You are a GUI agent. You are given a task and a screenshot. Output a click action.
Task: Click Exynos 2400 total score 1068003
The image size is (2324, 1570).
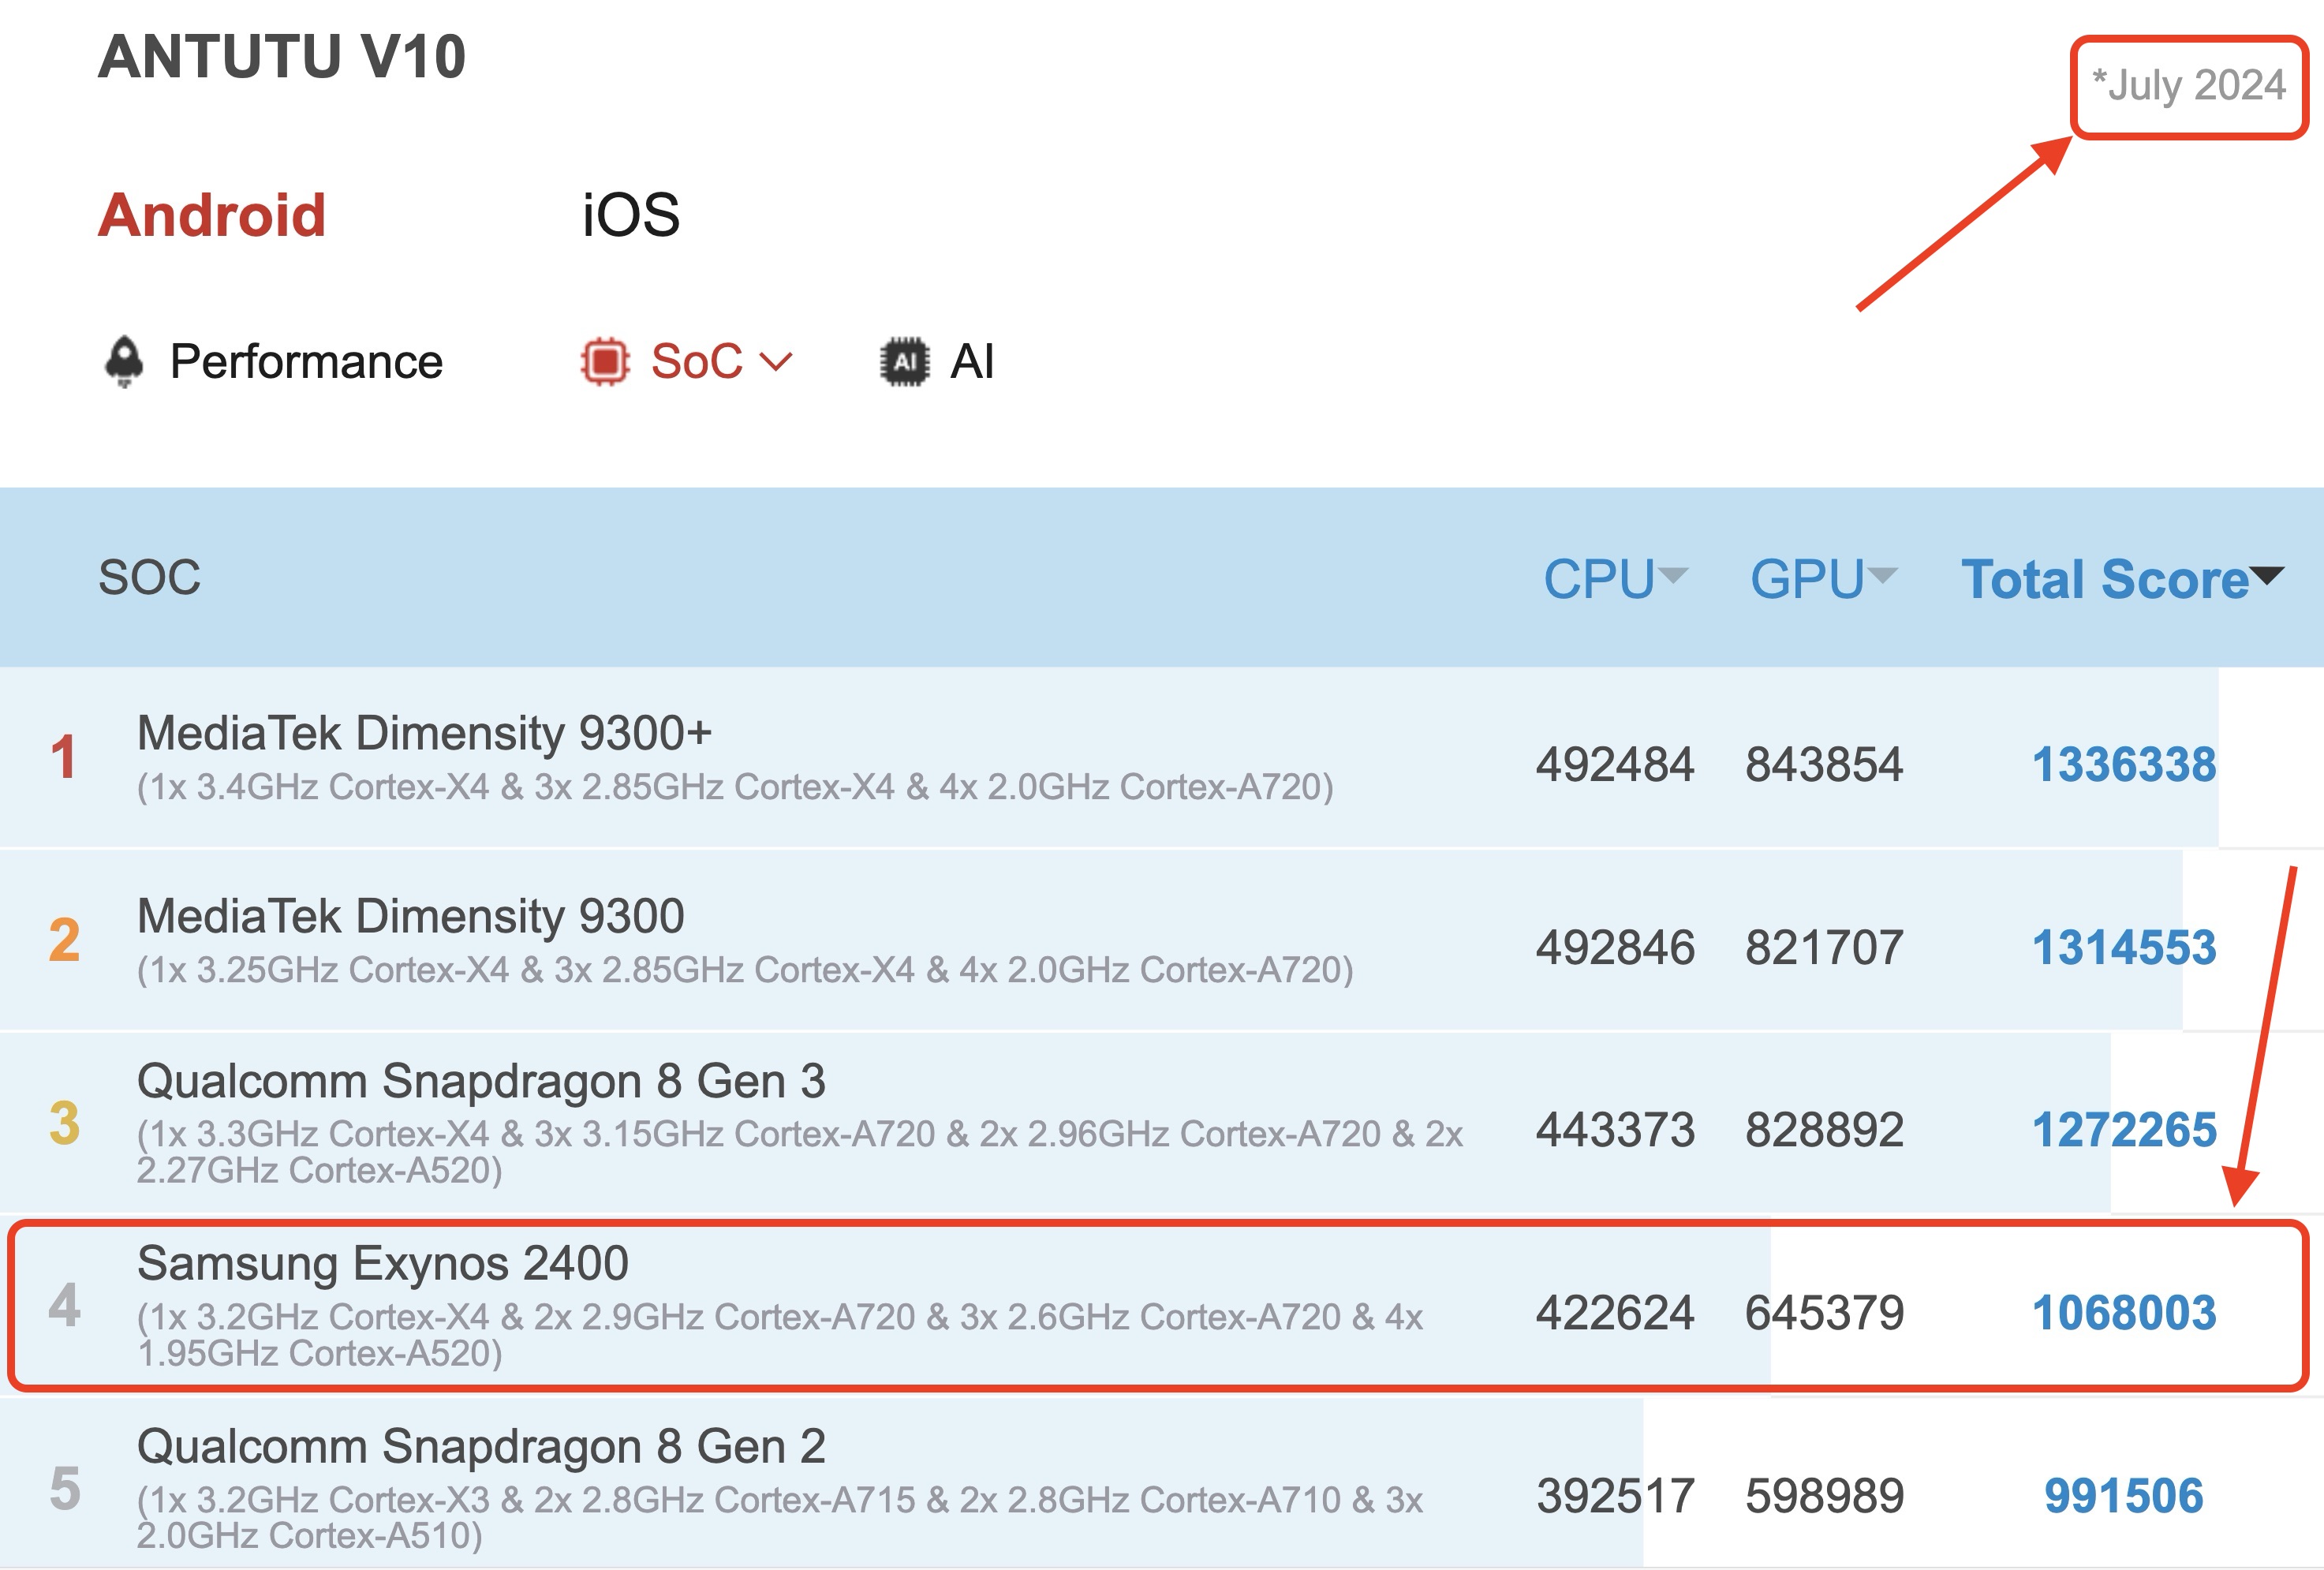(x=2124, y=1313)
